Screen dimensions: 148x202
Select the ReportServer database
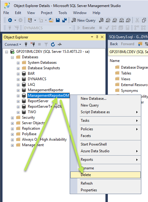[38, 101]
